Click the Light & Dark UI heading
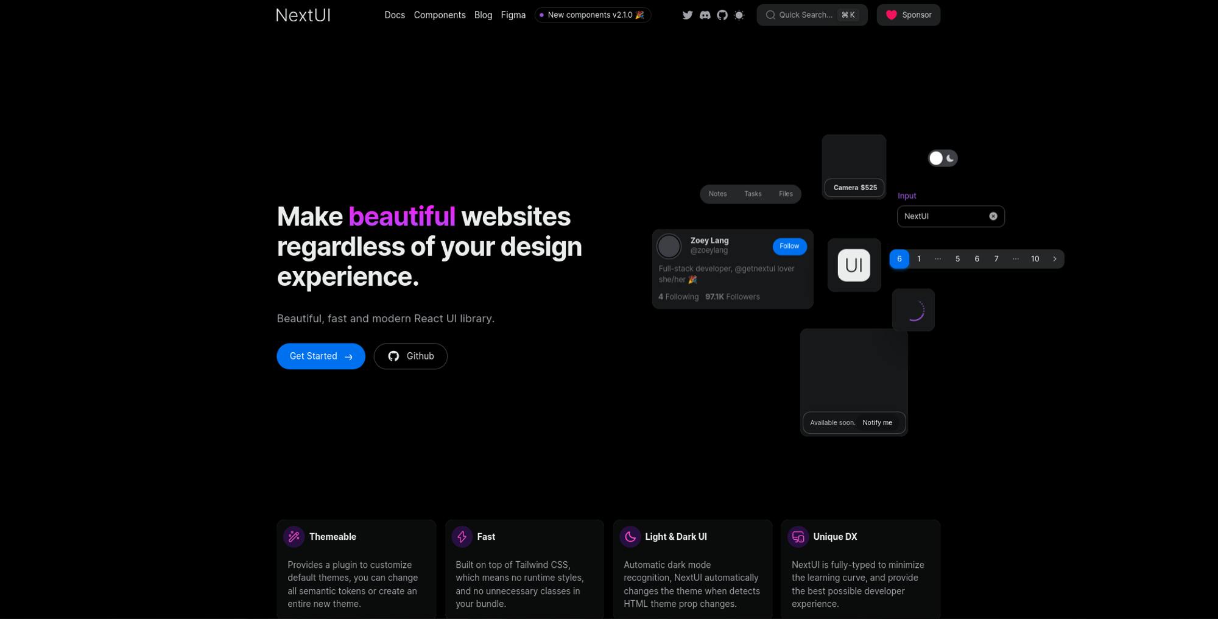The image size is (1218, 619). click(x=676, y=537)
